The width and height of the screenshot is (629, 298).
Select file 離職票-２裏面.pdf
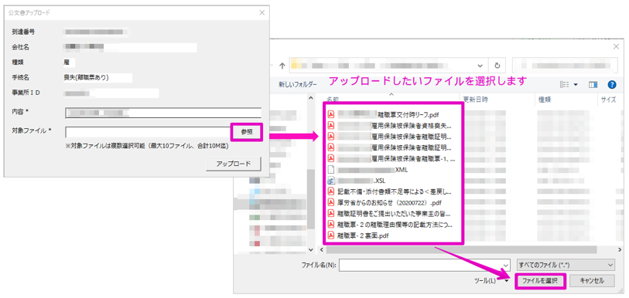[359, 235]
